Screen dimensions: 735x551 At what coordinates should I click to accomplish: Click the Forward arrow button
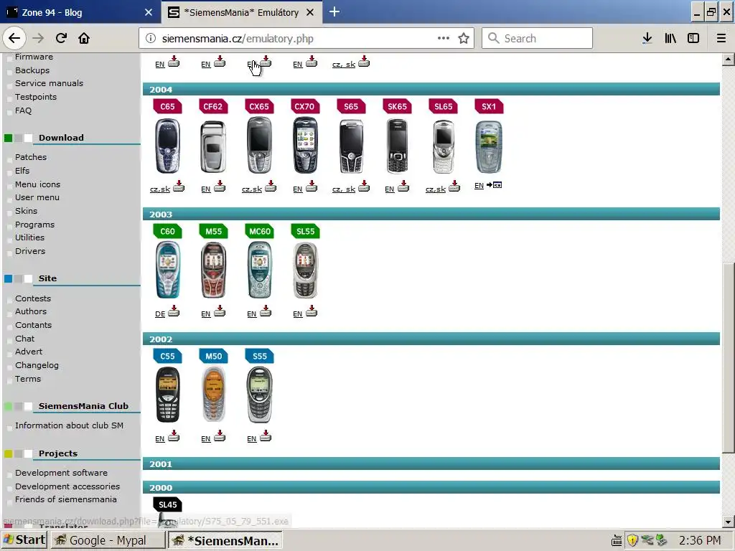[39, 38]
